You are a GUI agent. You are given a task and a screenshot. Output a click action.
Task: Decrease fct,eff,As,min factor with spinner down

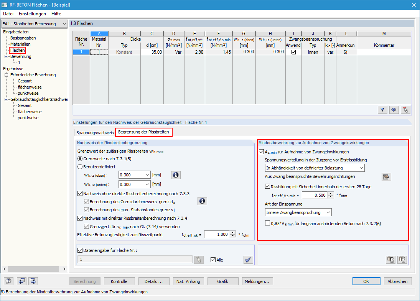tap(331, 197)
